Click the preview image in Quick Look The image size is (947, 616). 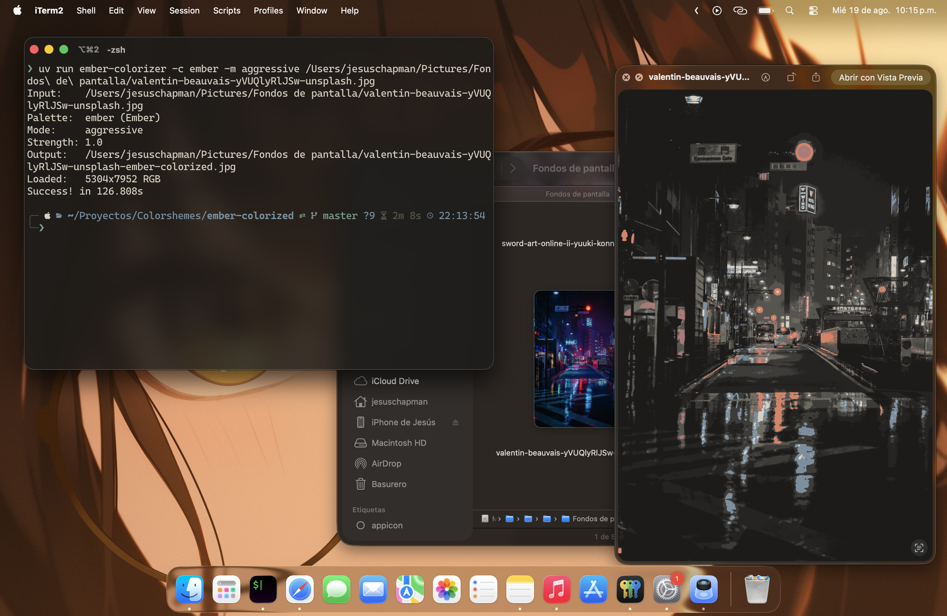point(775,325)
